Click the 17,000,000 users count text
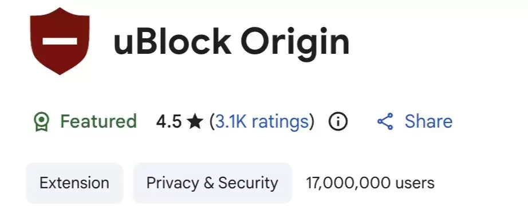 pos(370,183)
